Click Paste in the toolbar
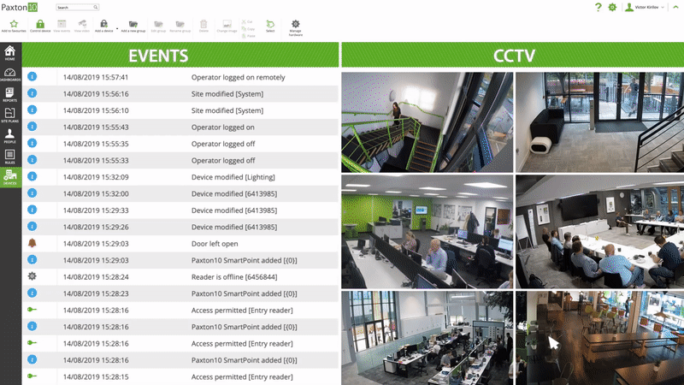The width and height of the screenshot is (684, 385). (249, 36)
